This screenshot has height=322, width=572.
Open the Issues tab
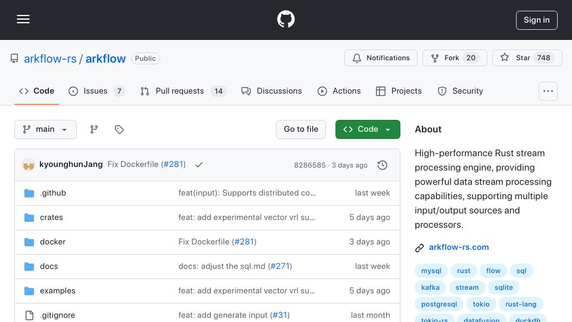coord(97,91)
